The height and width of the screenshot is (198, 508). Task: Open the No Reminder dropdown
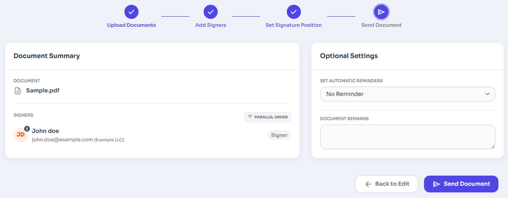tap(408, 94)
